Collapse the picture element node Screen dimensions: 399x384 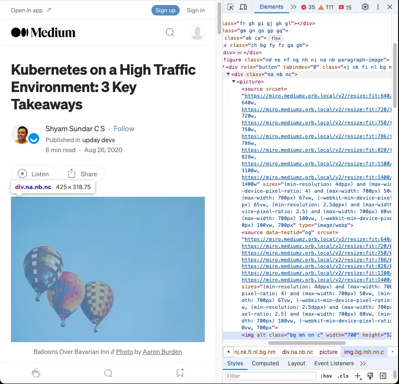pyautogui.click(x=234, y=82)
